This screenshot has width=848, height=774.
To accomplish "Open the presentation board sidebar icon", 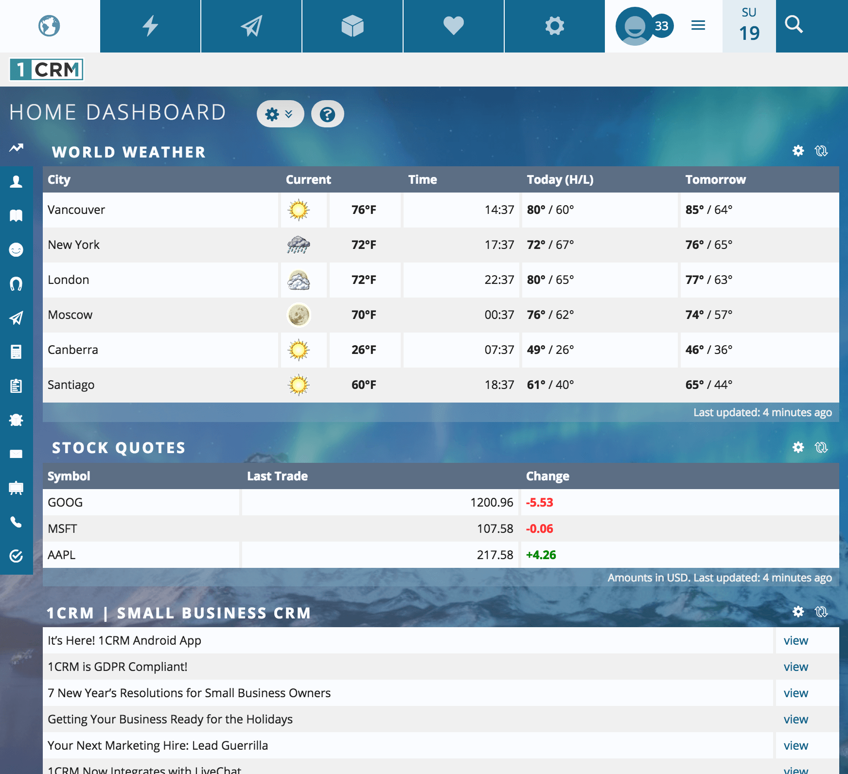I will click(16, 488).
